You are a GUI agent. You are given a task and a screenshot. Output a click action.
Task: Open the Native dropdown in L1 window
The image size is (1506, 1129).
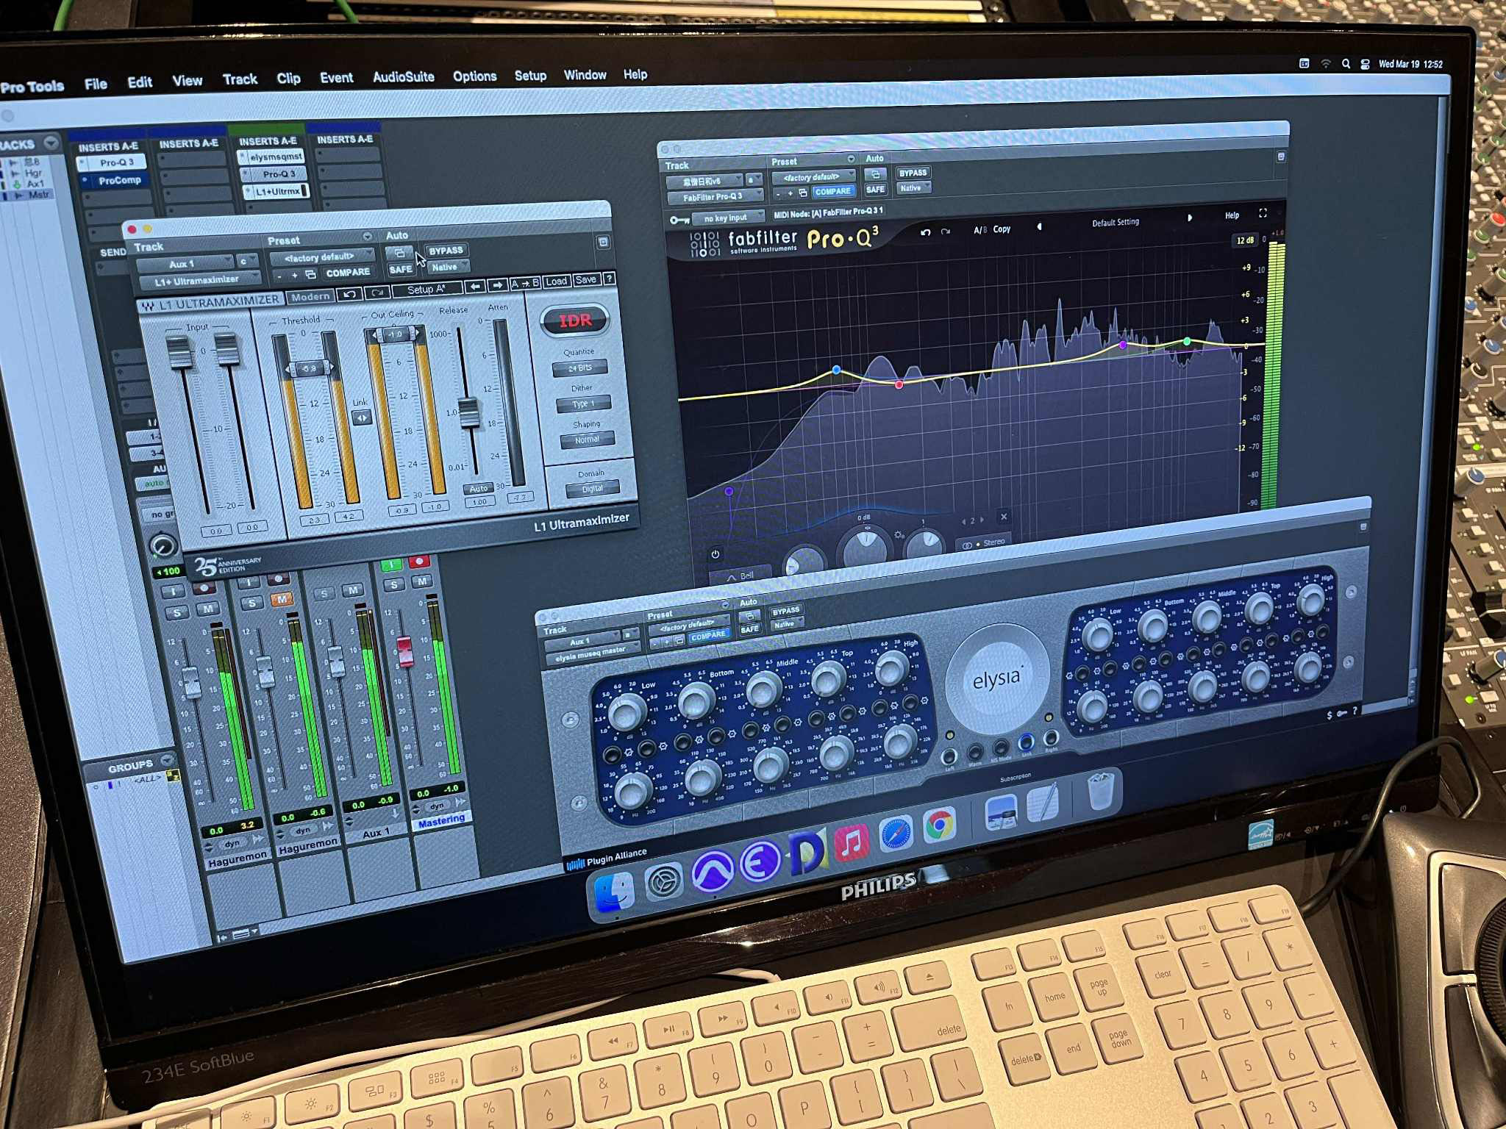448,268
